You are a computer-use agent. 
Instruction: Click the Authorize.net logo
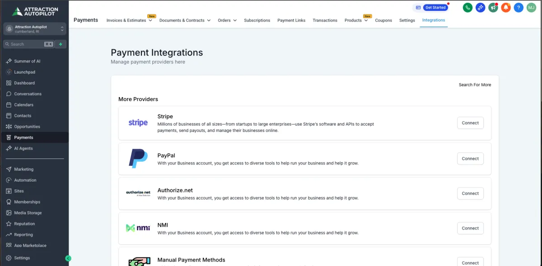pyautogui.click(x=138, y=193)
